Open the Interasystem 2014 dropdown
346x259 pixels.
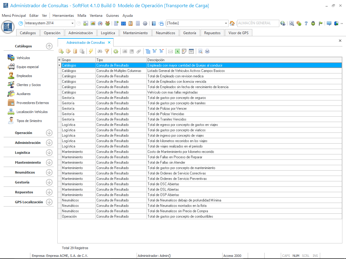73,23
